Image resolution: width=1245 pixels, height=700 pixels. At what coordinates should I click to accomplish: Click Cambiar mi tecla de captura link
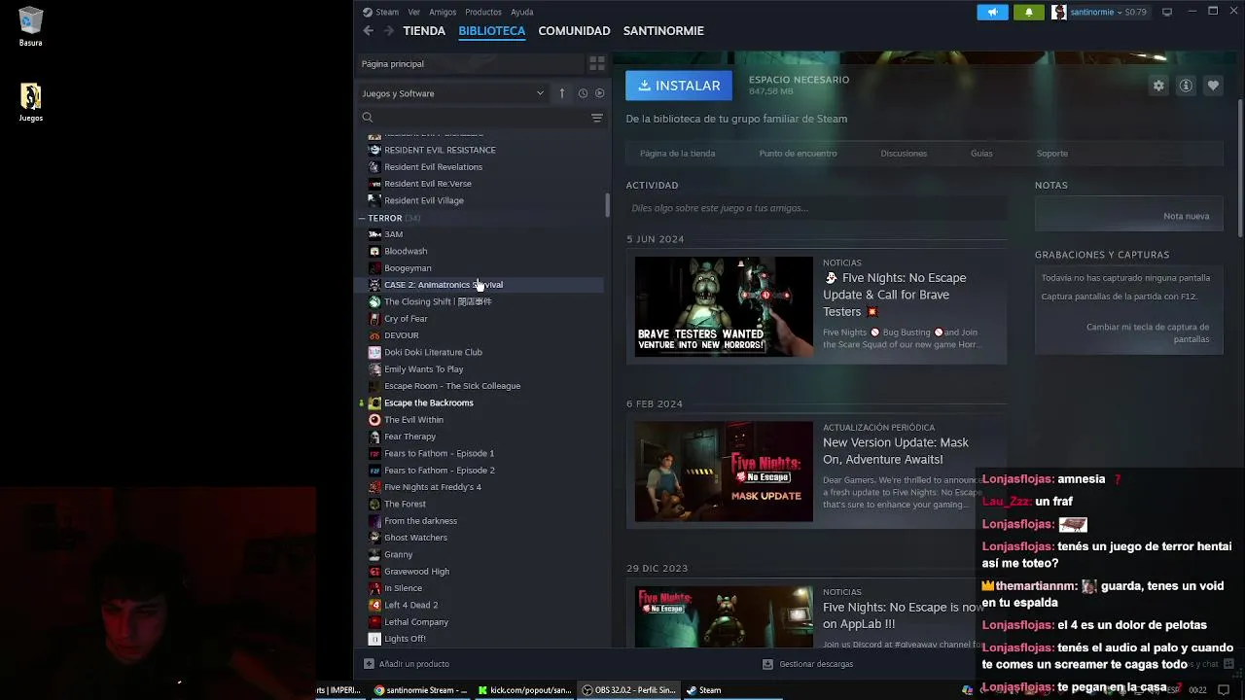pyautogui.click(x=1148, y=332)
